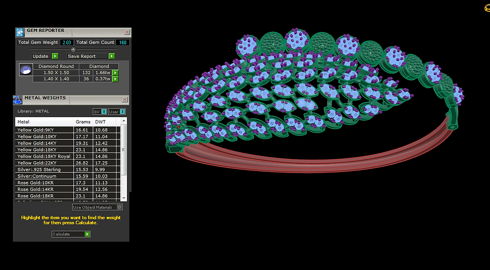Click the Grams column header
Screen dimensions: 490x270
pyautogui.click(x=83, y=122)
